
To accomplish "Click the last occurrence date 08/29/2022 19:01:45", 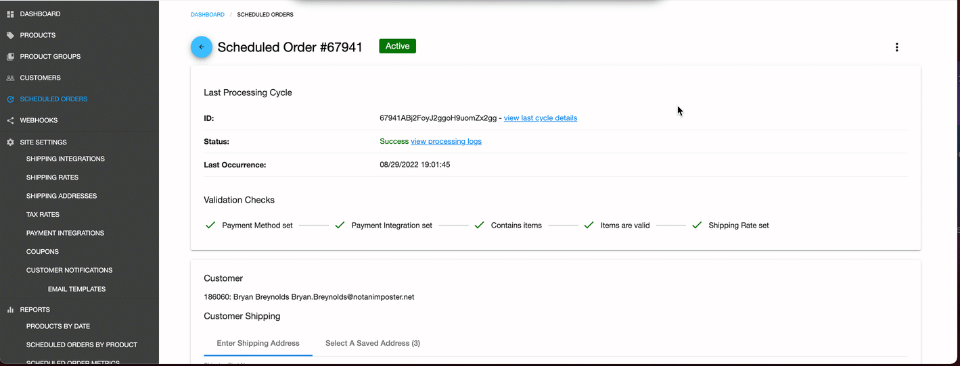I will tap(415, 165).
